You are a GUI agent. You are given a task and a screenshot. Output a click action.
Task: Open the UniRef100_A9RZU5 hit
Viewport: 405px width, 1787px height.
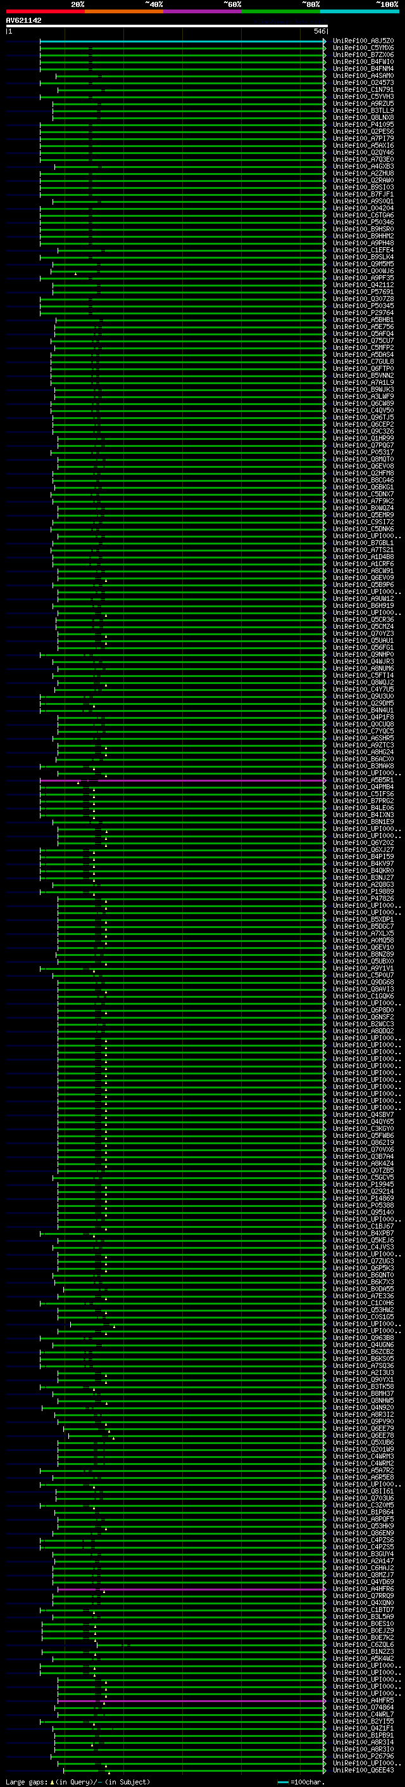point(363,103)
